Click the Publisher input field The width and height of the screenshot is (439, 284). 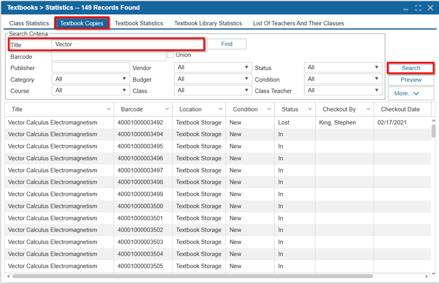[91, 68]
